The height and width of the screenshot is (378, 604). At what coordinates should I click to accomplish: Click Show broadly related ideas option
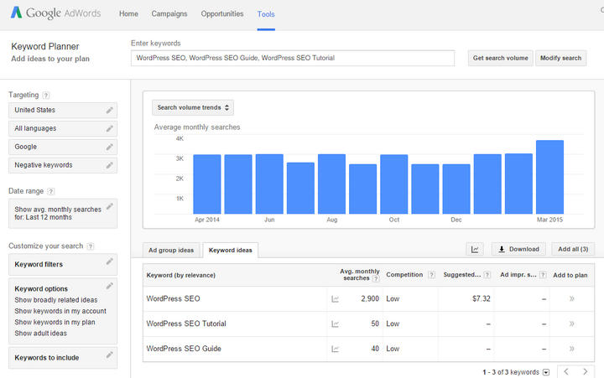tap(56, 300)
